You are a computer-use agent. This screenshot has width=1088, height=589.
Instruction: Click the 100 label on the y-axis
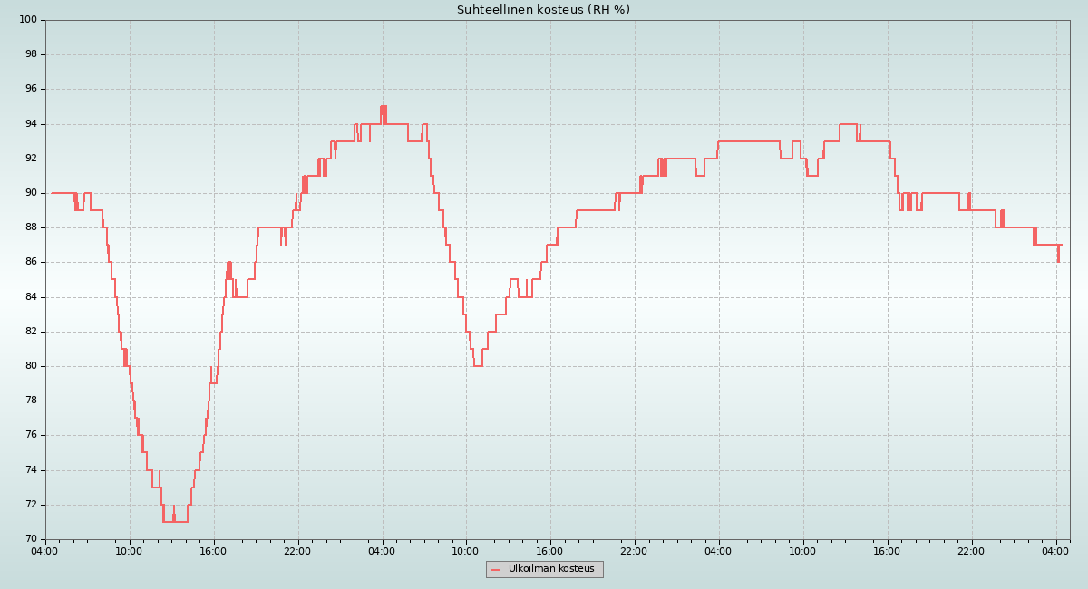[27, 20]
